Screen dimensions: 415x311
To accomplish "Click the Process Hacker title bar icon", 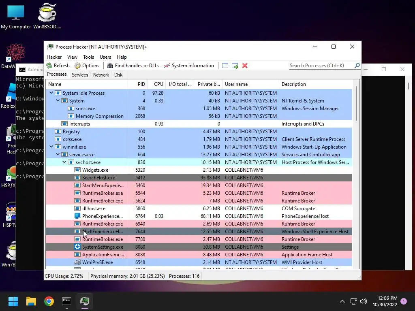I will tap(50, 47).
